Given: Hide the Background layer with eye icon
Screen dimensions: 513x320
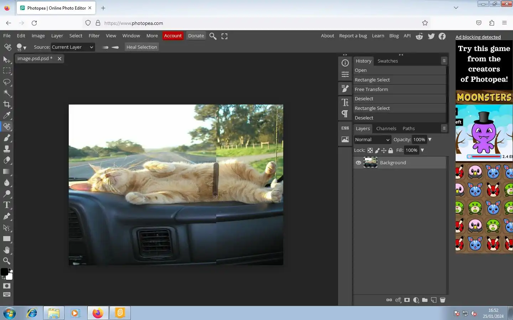Looking at the screenshot, I should point(358,162).
